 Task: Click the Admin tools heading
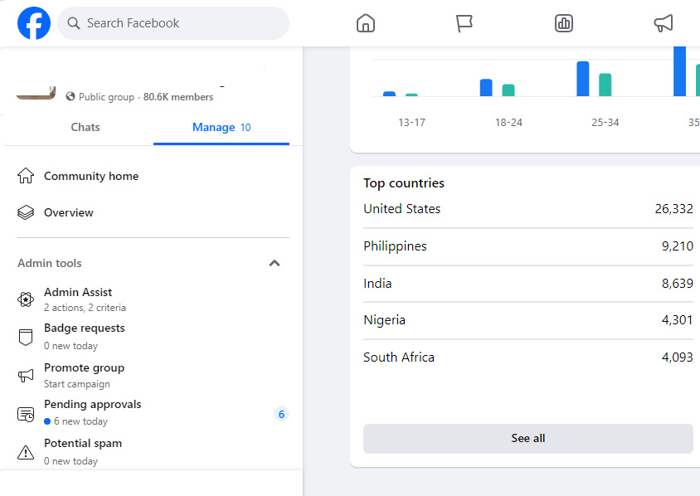tap(50, 263)
